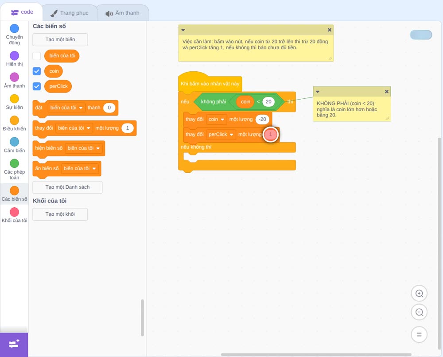Open variable dropdown in đặt block
The height and width of the screenshot is (357, 443).
click(66, 108)
